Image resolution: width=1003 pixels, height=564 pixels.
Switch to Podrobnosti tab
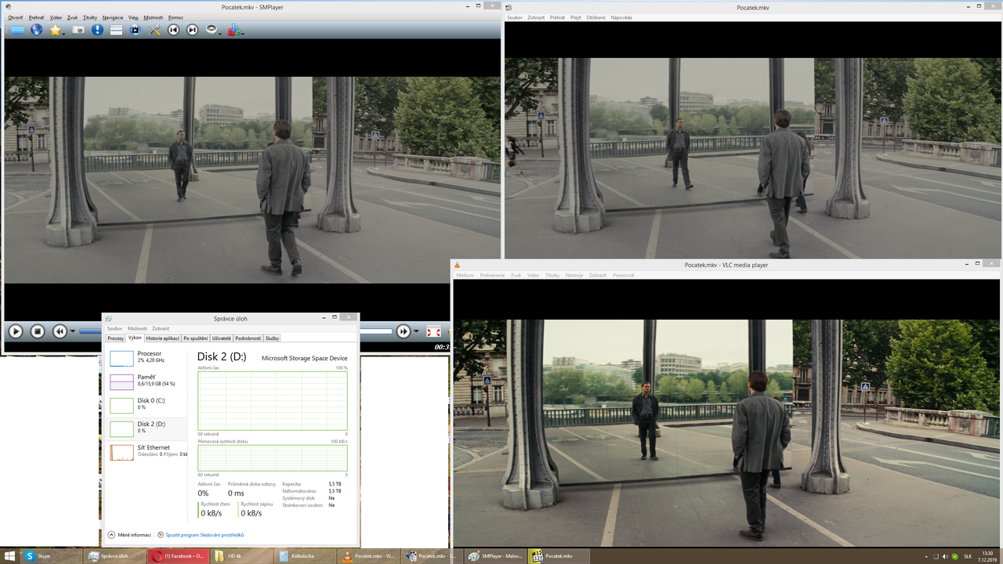248,338
